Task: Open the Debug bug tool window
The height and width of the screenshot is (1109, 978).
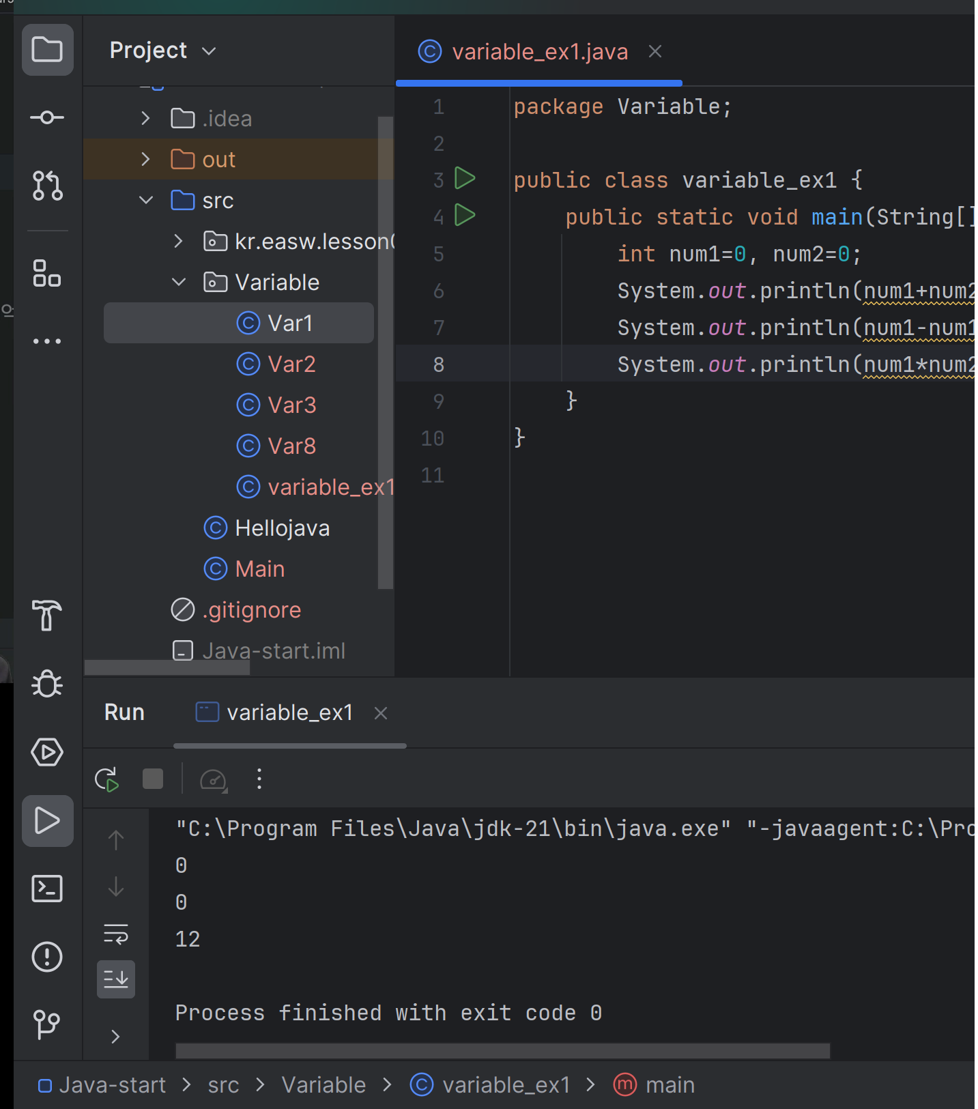Action: click(47, 683)
